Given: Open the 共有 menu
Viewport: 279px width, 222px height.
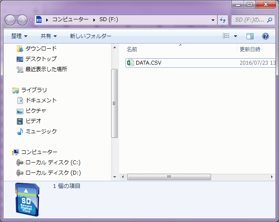Looking at the screenshot, I should (x=48, y=36).
